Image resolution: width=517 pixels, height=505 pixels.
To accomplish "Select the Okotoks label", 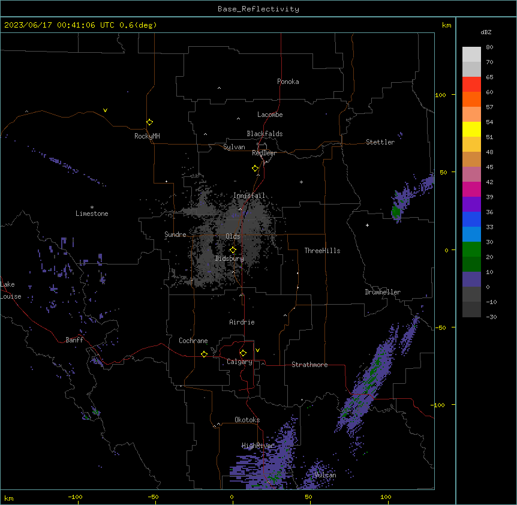I will [x=247, y=420].
